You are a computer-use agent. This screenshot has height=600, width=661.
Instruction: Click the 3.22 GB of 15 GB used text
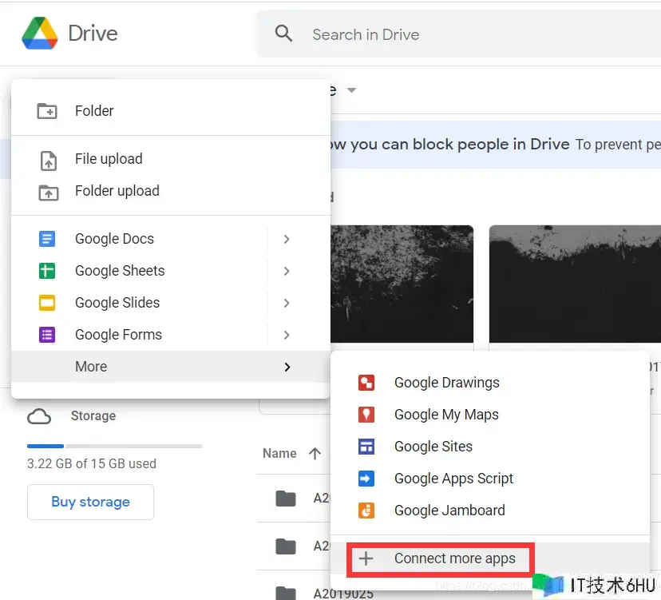92,463
